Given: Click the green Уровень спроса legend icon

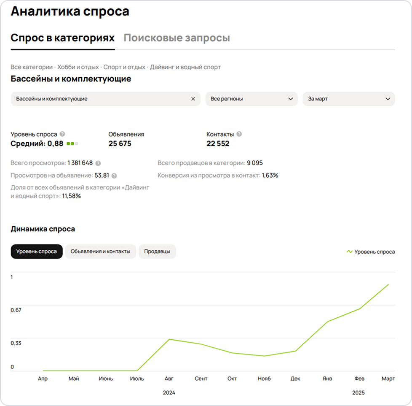Looking at the screenshot, I should click(349, 252).
